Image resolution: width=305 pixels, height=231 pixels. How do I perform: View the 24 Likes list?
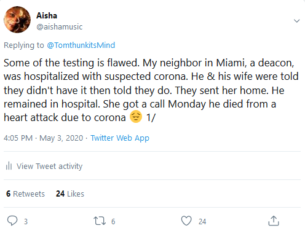(70, 194)
